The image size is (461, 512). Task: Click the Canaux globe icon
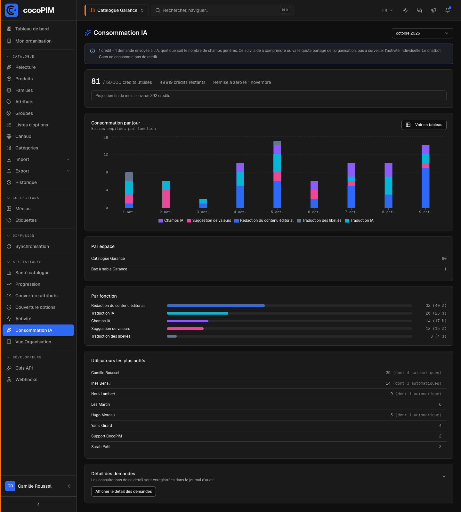click(x=9, y=136)
